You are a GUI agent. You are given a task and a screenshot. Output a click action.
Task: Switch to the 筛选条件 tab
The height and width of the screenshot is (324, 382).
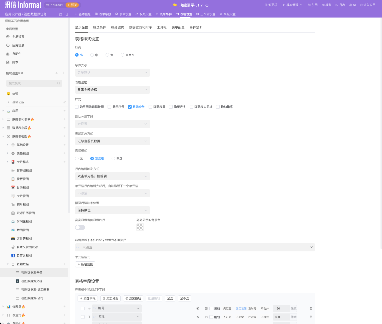pyautogui.click(x=100, y=28)
